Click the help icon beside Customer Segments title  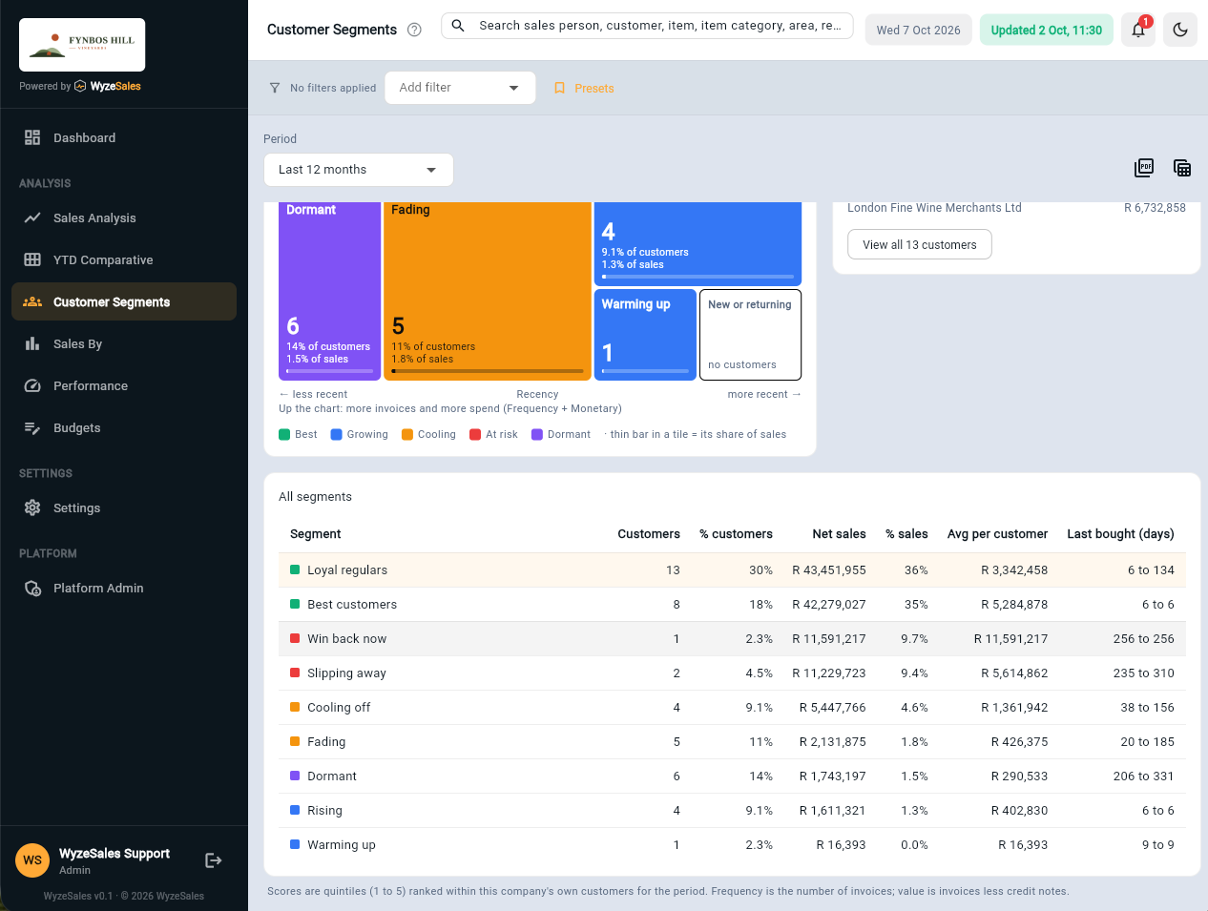pyautogui.click(x=414, y=30)
